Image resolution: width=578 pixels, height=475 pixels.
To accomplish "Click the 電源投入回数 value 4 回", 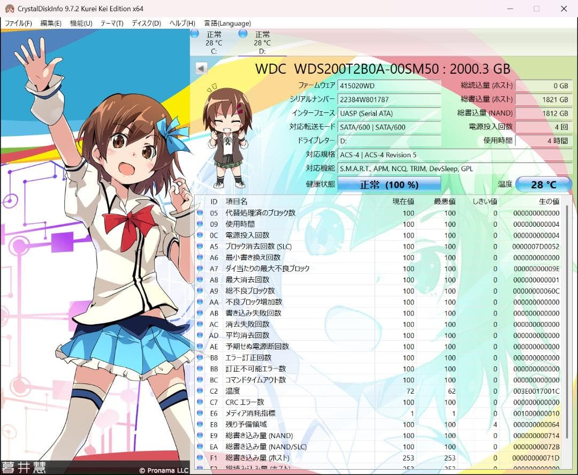I will tap(543, 127).
